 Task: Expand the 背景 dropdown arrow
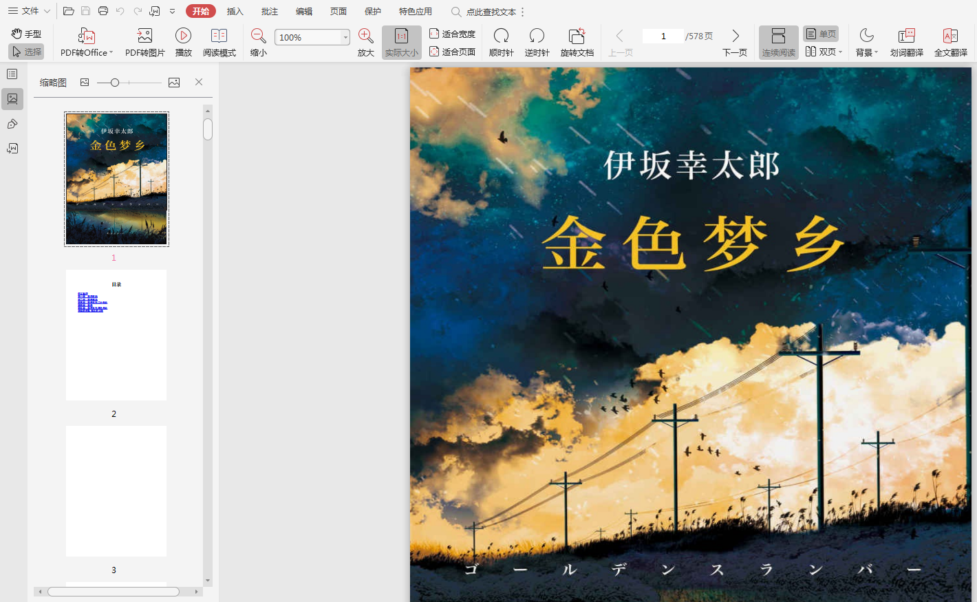(876, 52)
